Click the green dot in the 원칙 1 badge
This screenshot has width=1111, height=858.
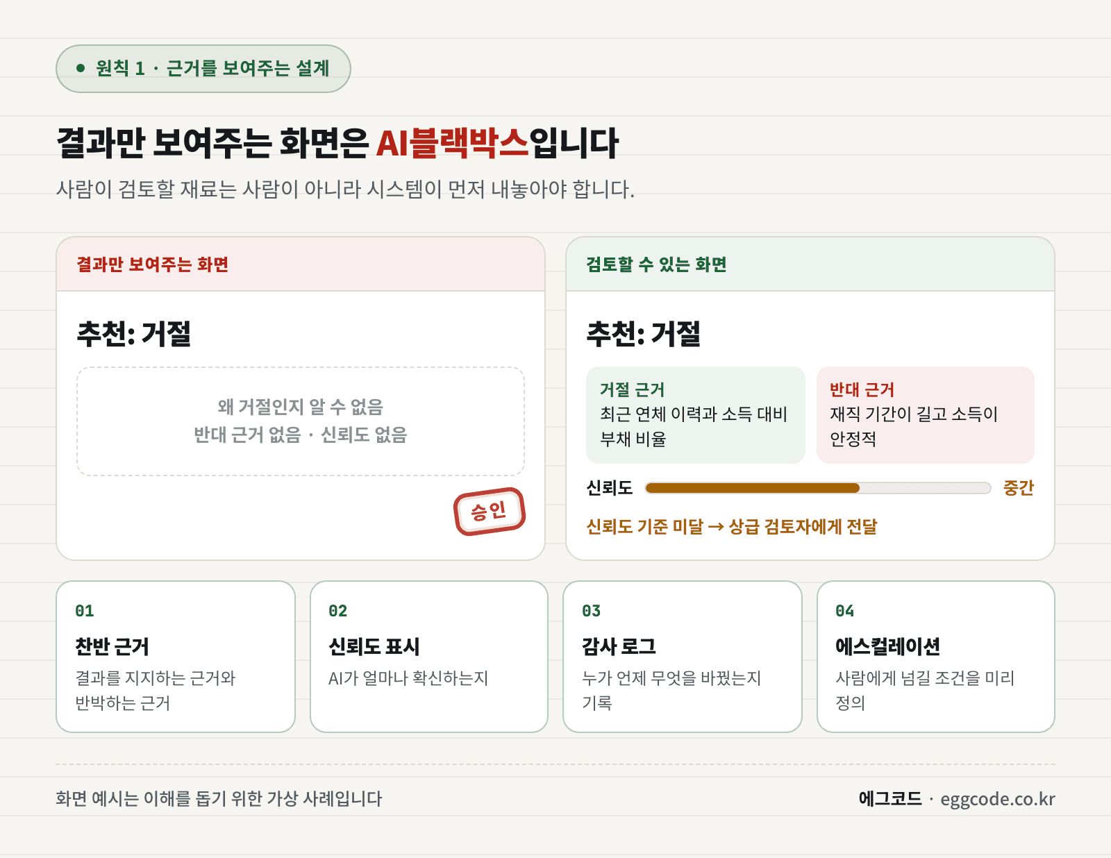[x=81, y=68]
